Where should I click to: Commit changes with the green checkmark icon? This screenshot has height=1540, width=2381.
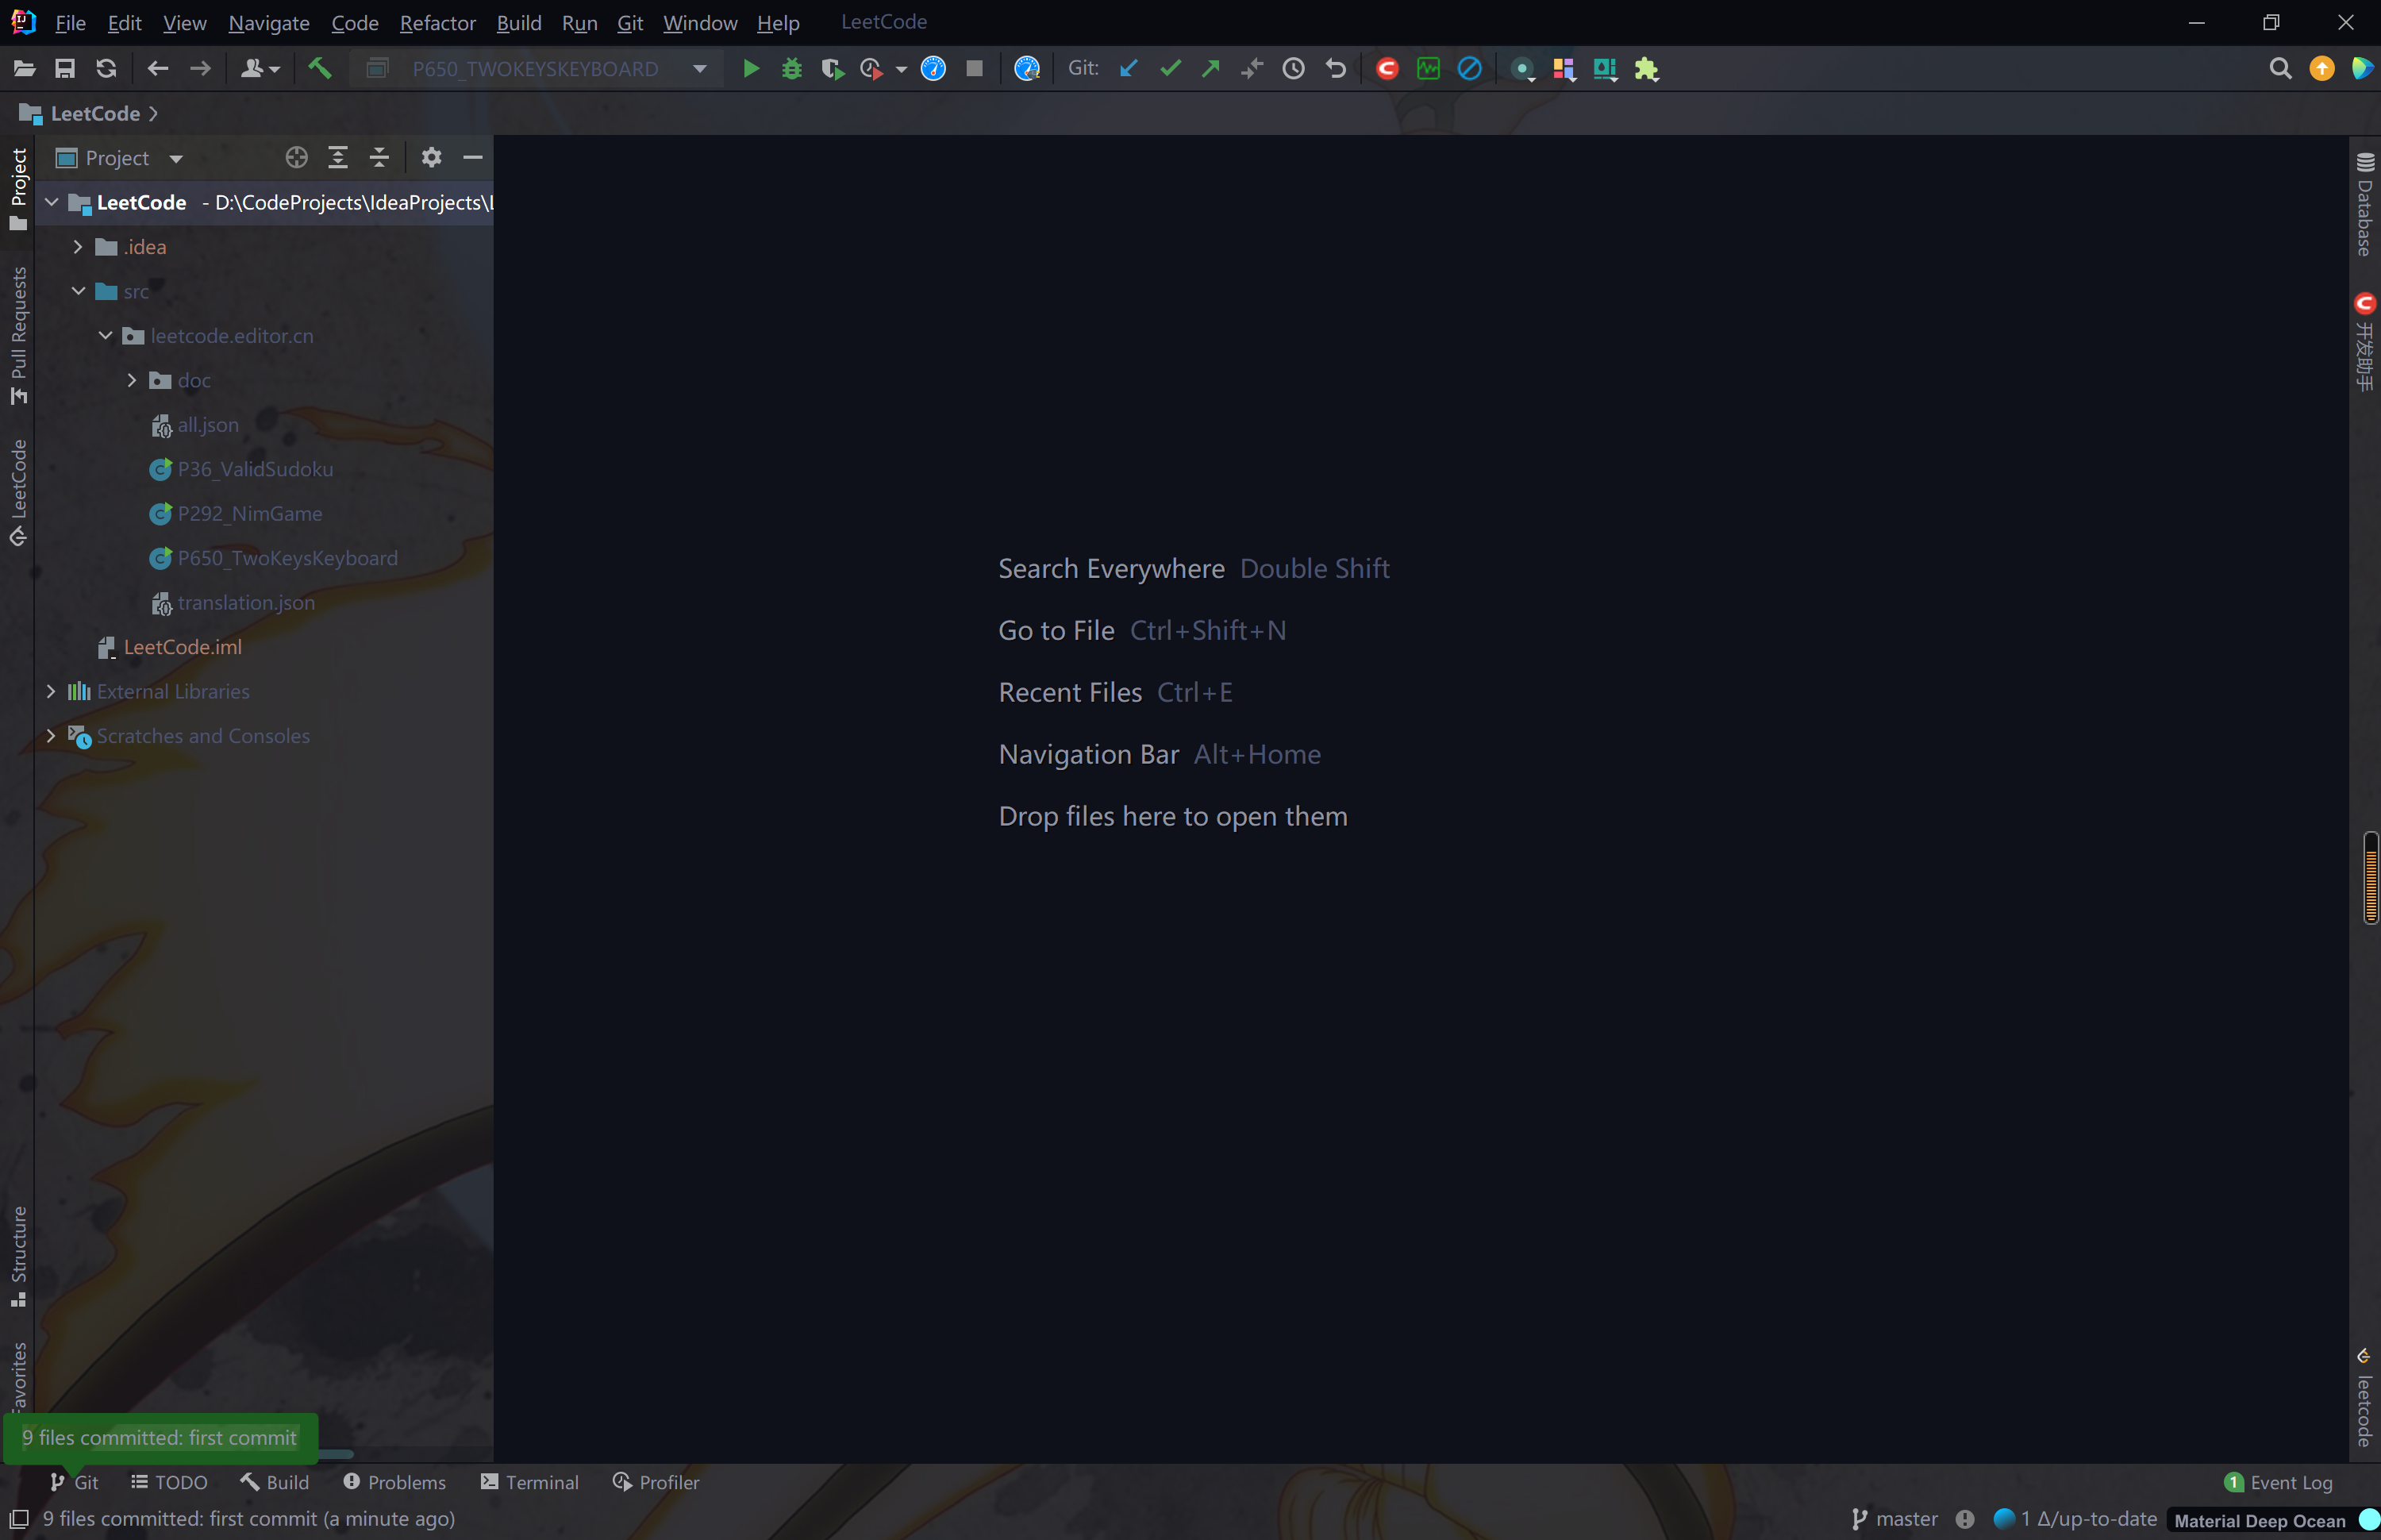coord(1171,68)
